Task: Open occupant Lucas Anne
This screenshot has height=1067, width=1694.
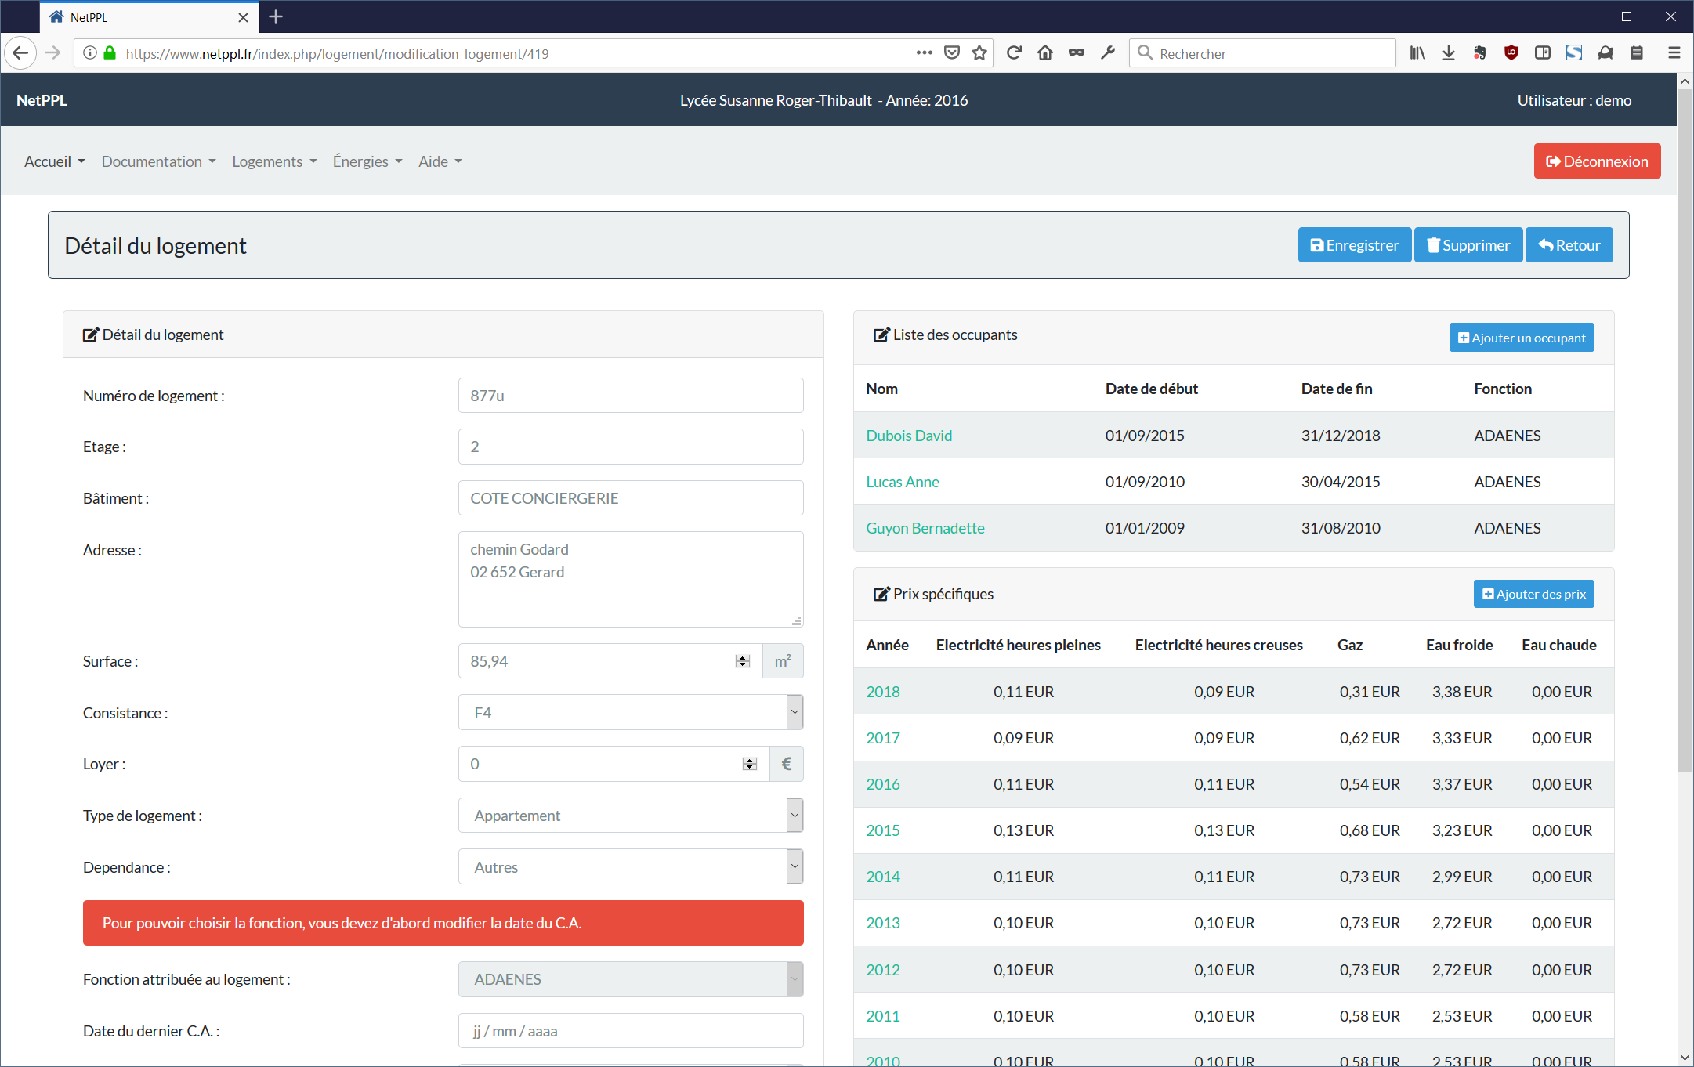Action: click(x=902, y=482)
